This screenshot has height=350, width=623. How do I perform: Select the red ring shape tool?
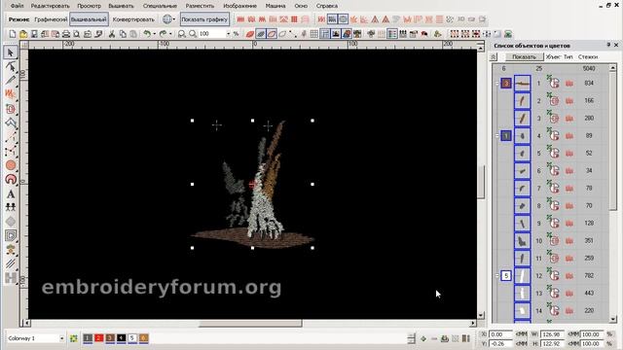[11, 179]
